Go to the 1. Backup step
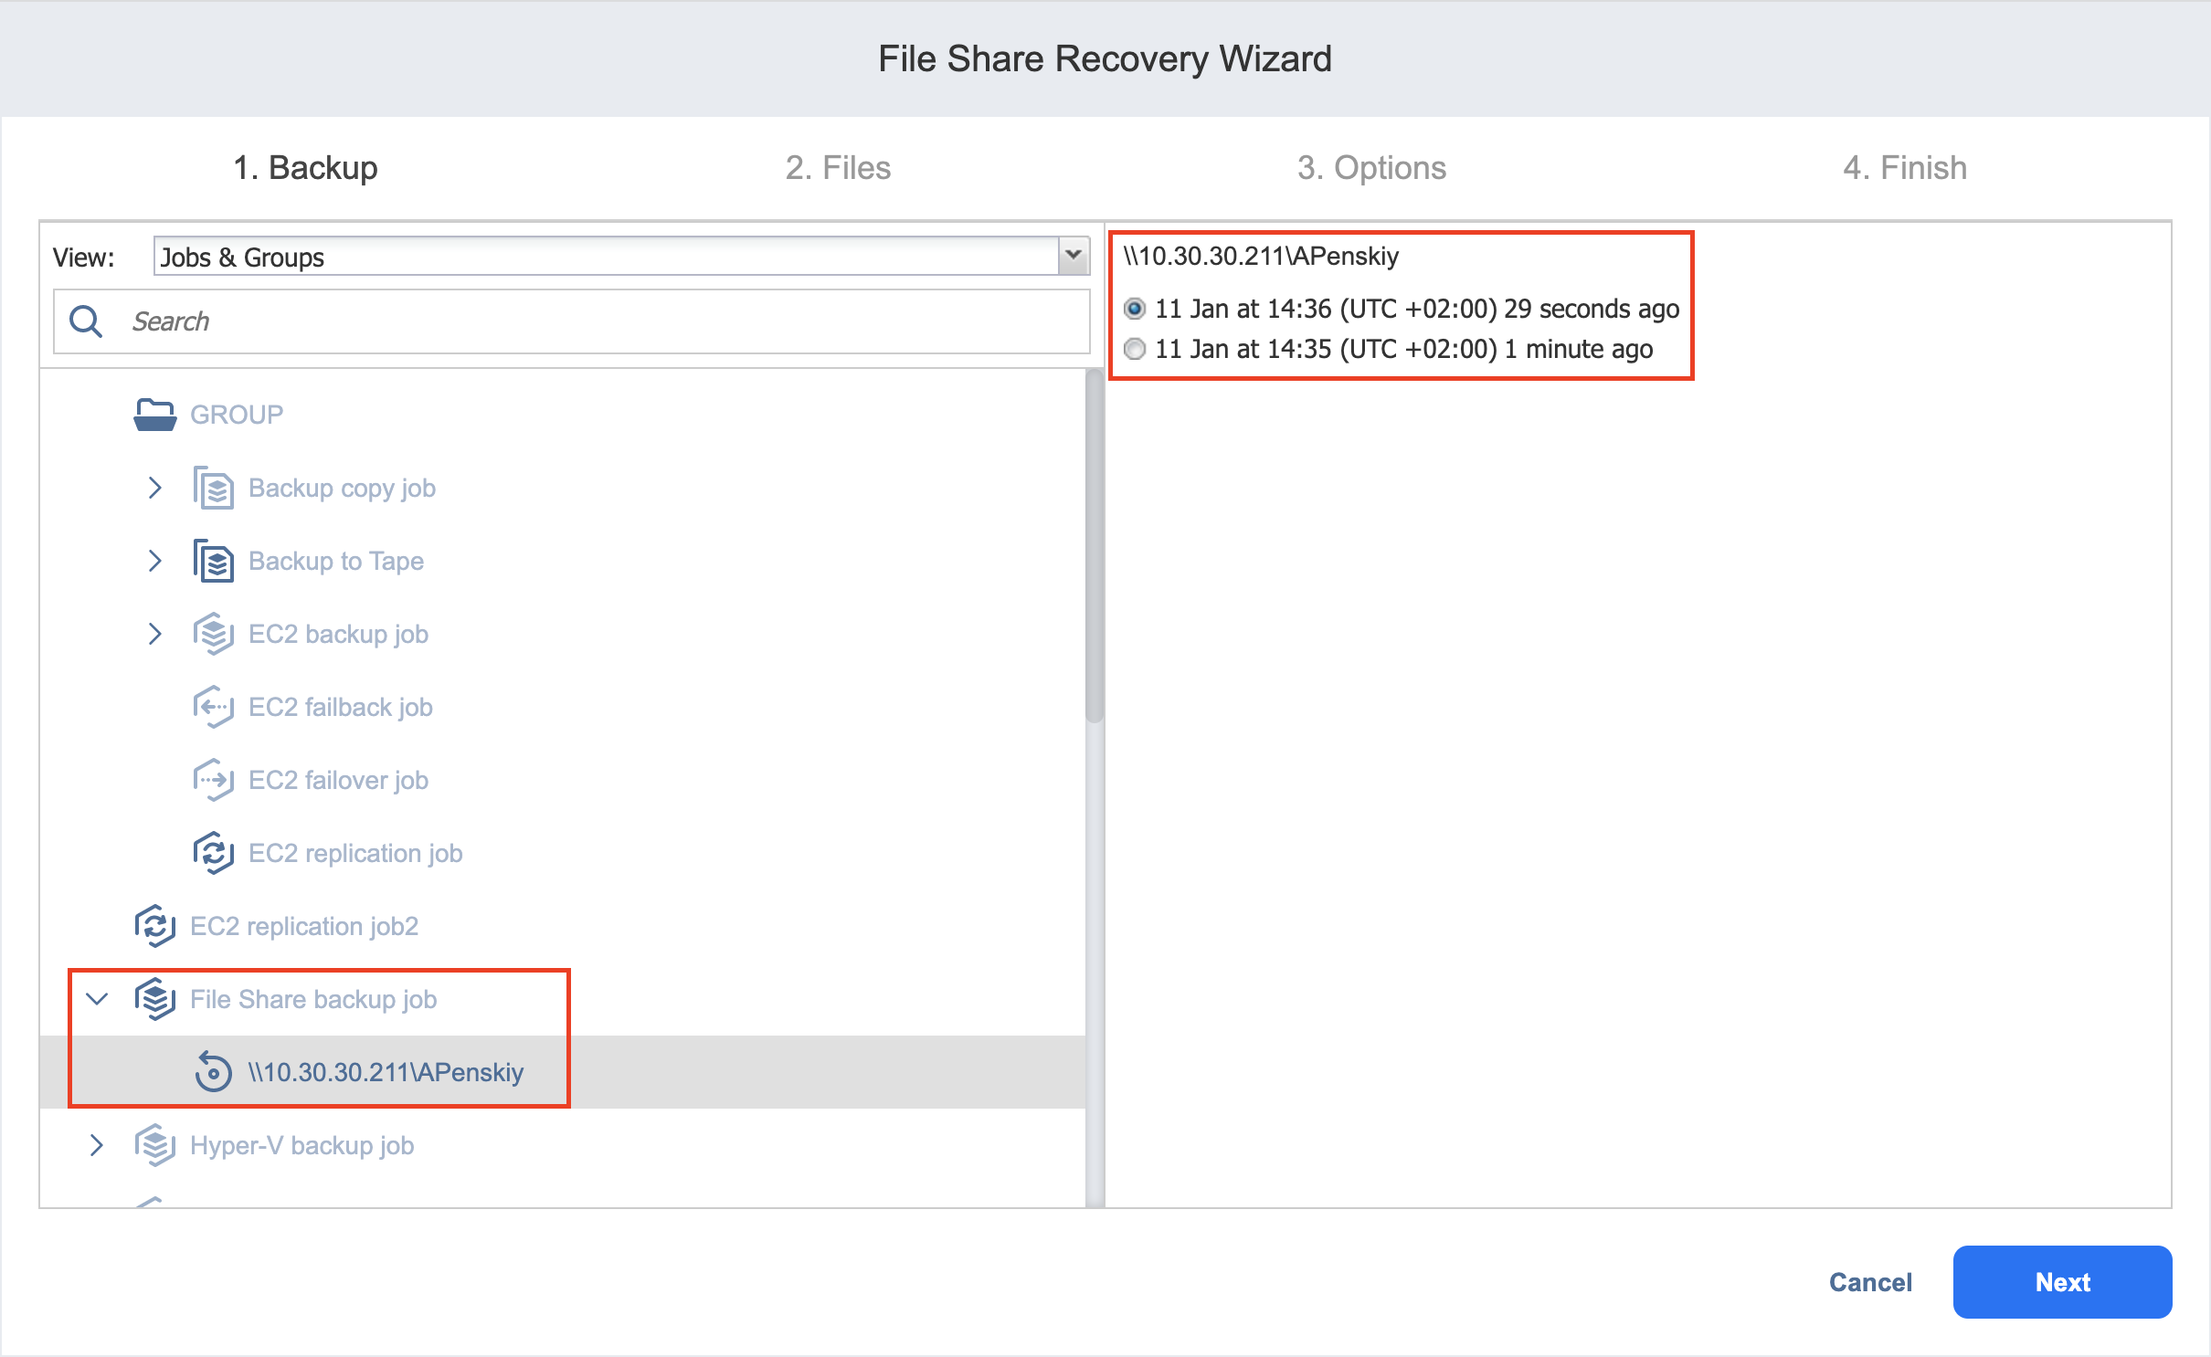 [x=305, y=168]
